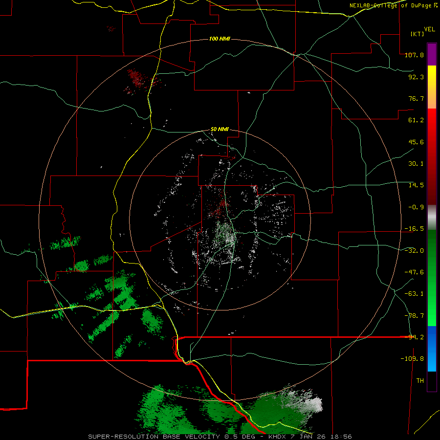Click the NEXLAB-College of DuPage credit text
Viewport: 440px width, 440px height.
pos(393,5)
